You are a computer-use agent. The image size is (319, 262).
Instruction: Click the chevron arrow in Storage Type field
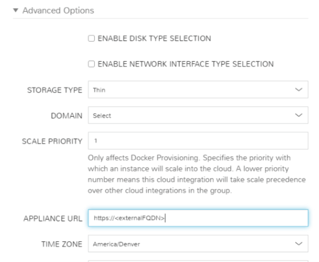coord(299,90)
